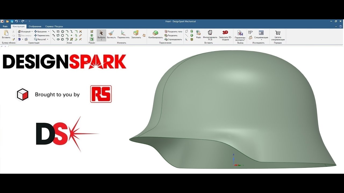Open the Справка / Ресурсы tab

point(54,26)
